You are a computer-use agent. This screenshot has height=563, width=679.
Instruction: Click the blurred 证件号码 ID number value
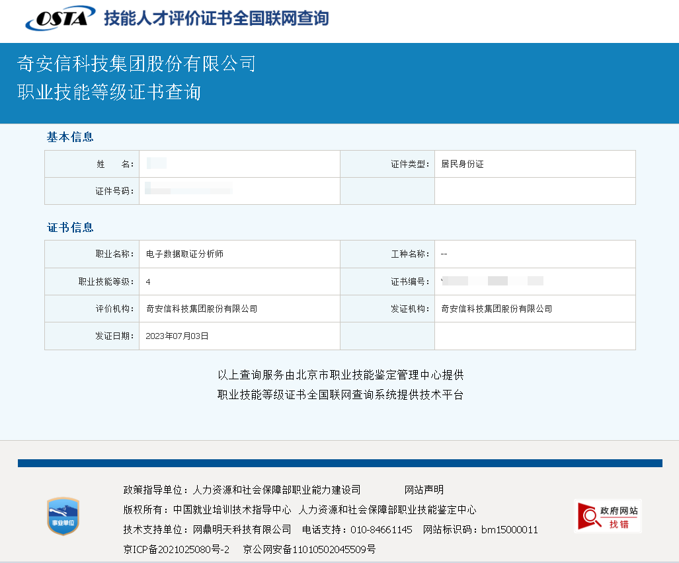click(x=188, y=190)
